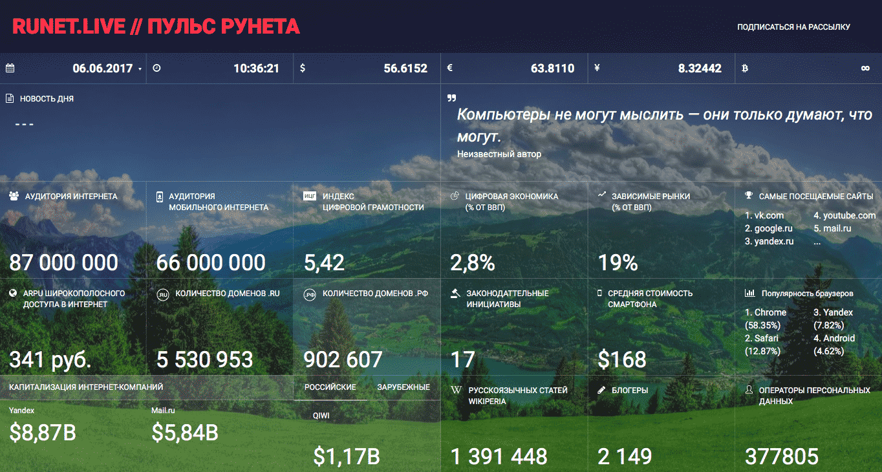Click the .RU circle icon for domain count
Screen dimensions: 882x472
(163, 295)
